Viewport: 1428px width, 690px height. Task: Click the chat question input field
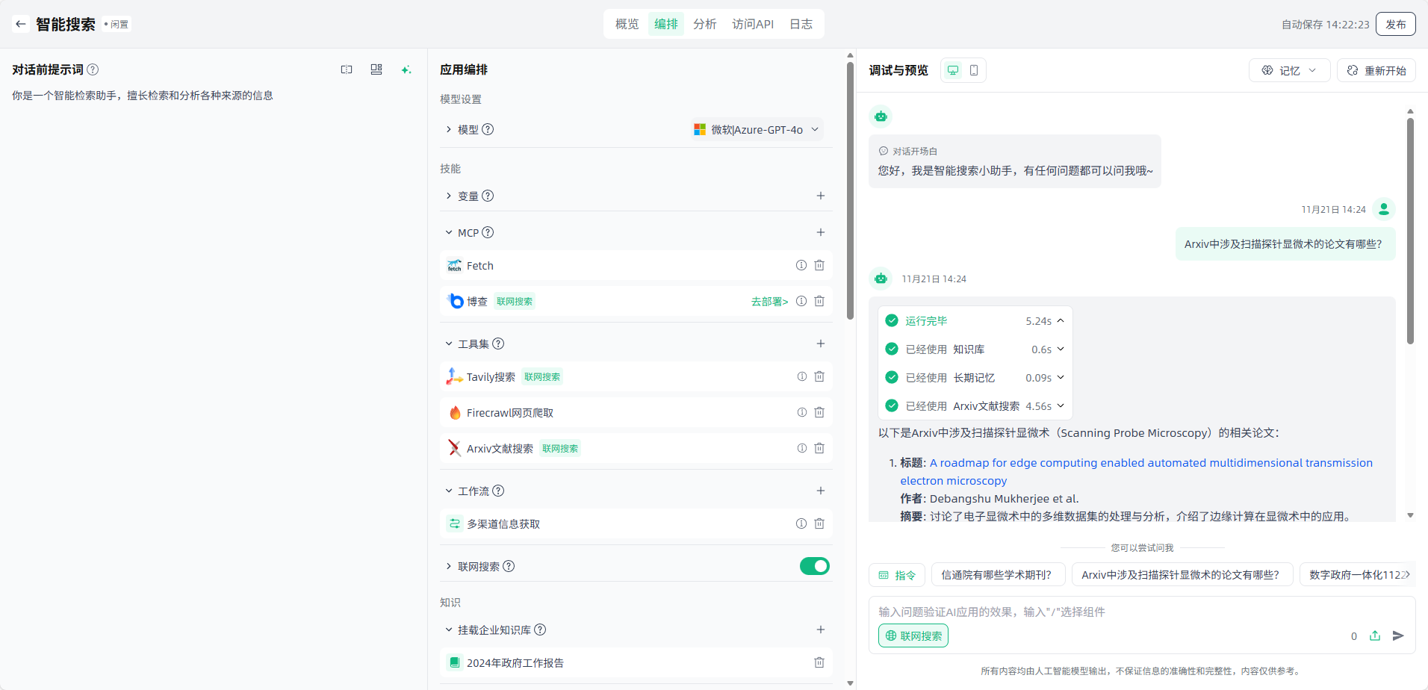(x=1105, y=612)
